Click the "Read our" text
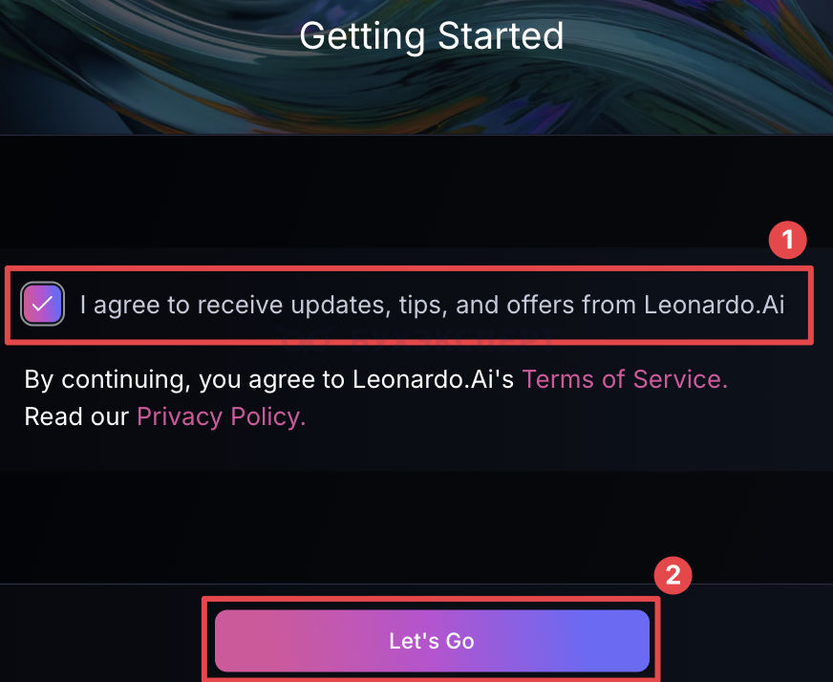Viewport: 833px width, 682px height. tap(76, 416)
